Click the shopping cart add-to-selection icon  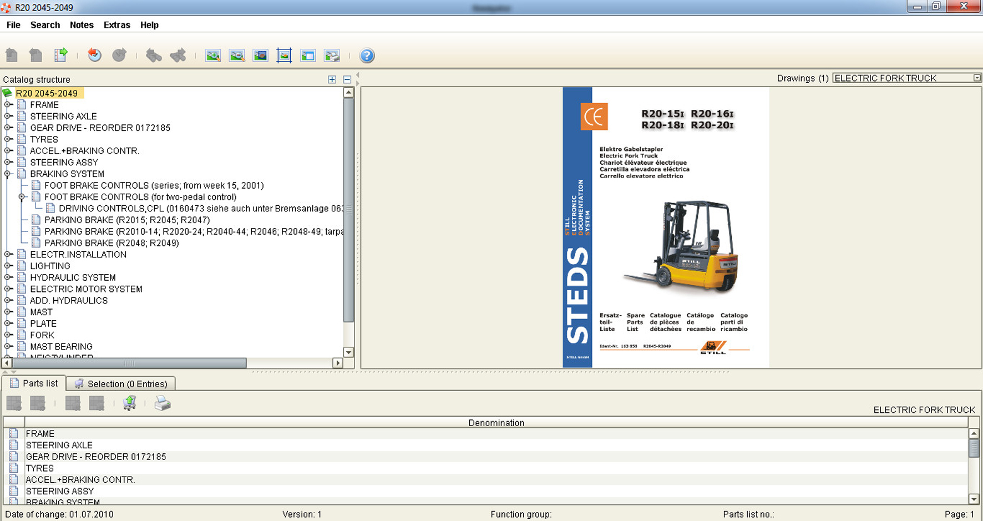coord(130,403)
